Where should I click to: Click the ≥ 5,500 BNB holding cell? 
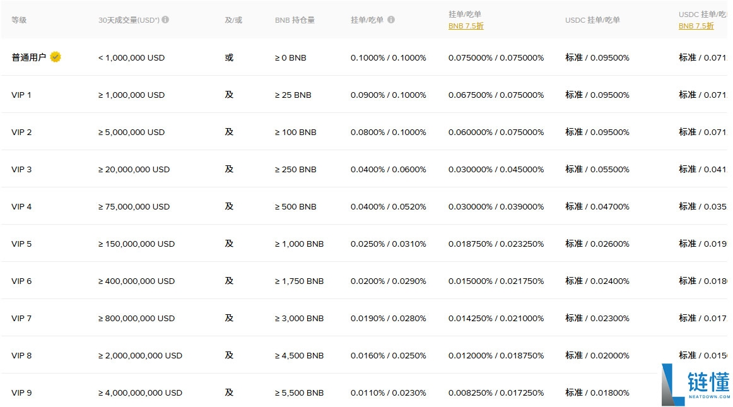point(299,393)
